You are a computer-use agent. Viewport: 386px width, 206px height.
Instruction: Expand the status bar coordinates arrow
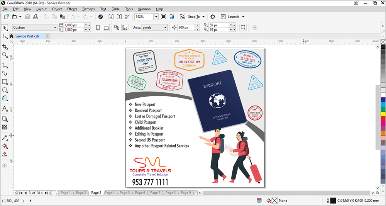tap(30, 201)
